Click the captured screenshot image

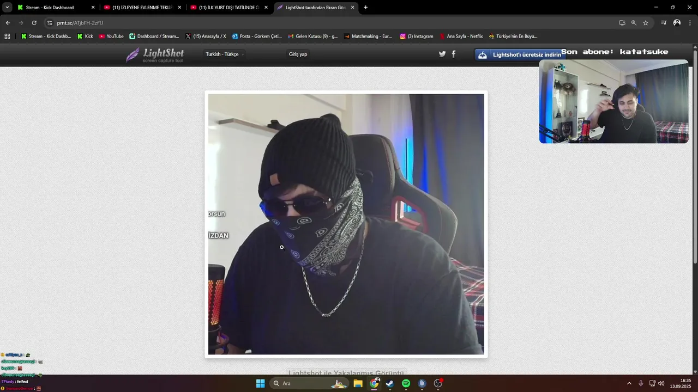(346, 224)
